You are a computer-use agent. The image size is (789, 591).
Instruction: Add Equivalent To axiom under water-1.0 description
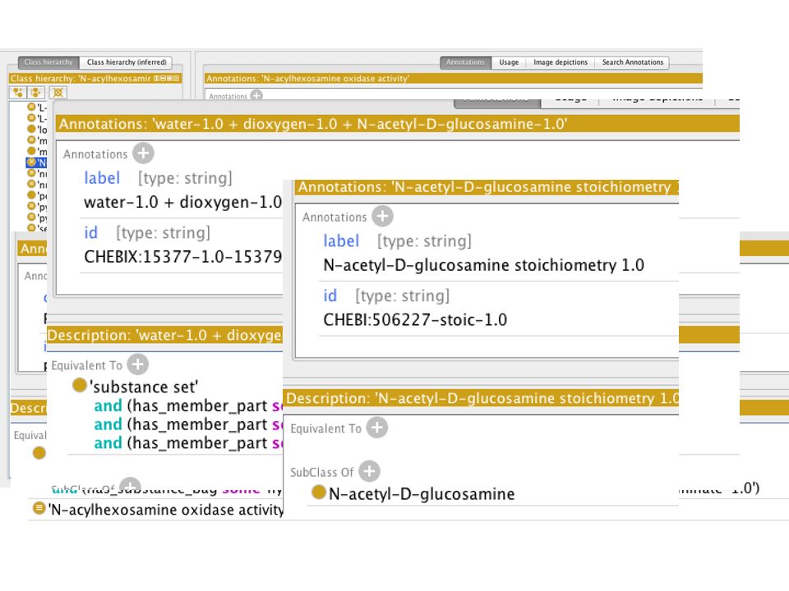tap(137, 364)
